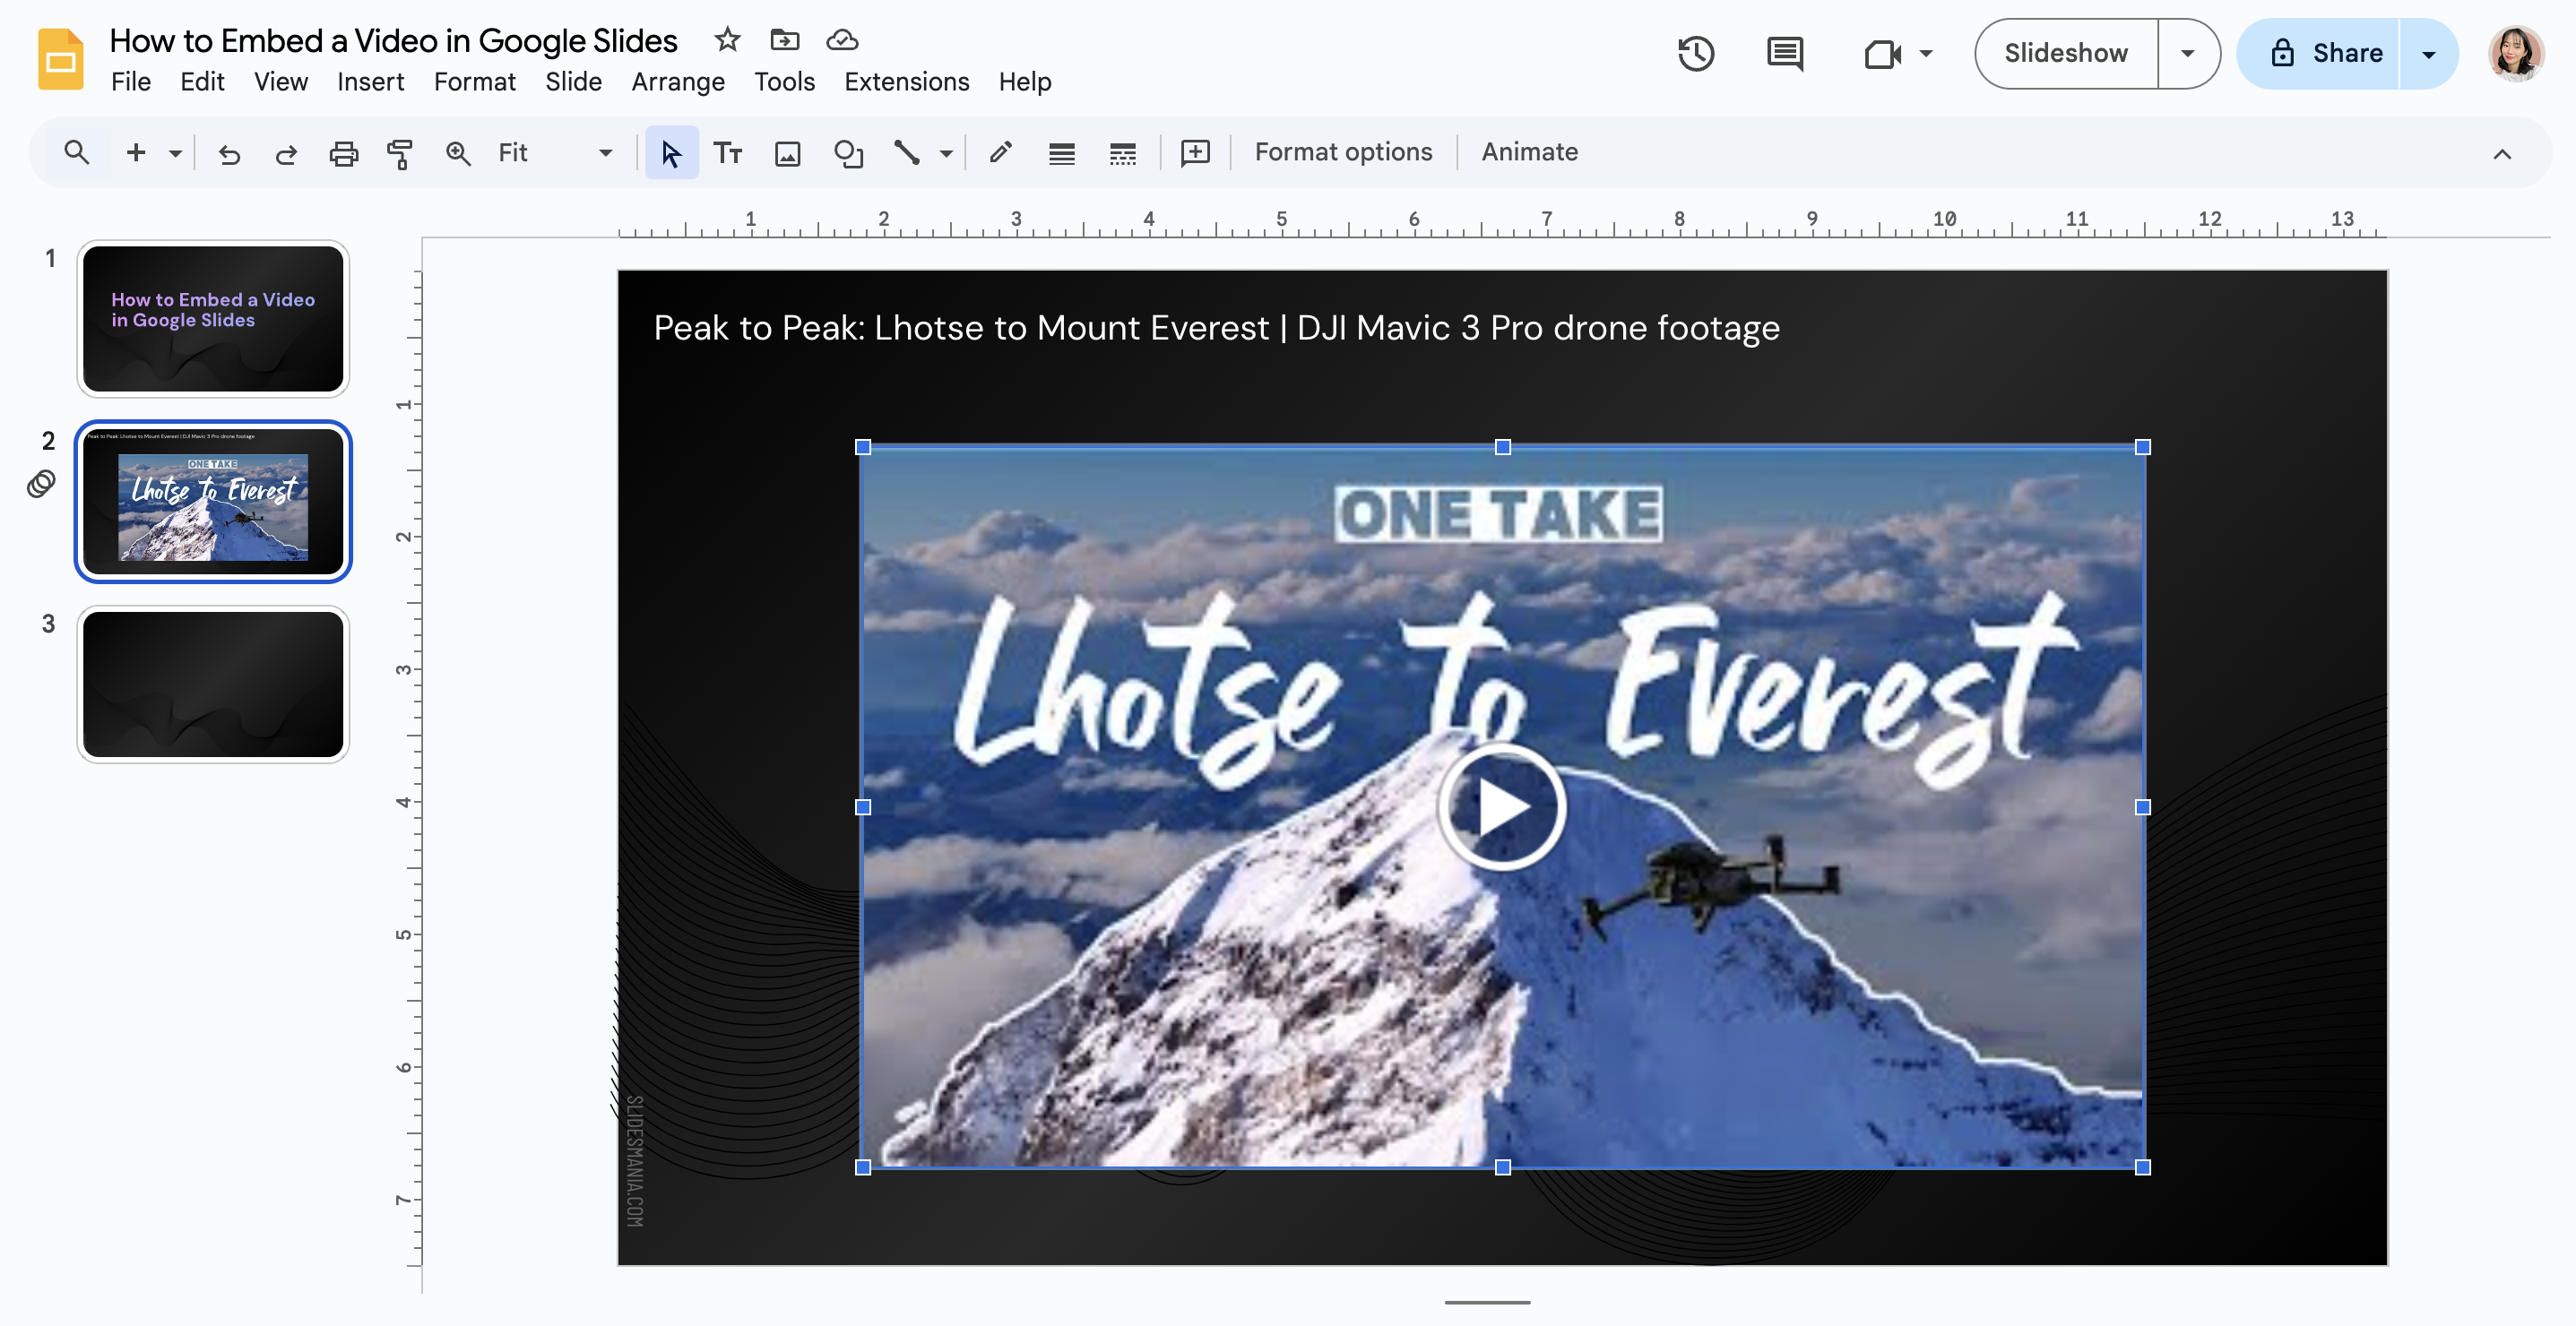The width and height of the screenshot is (2576, 1326).
Task: Open the Insert menu
Action: click(x=370, y=81)
